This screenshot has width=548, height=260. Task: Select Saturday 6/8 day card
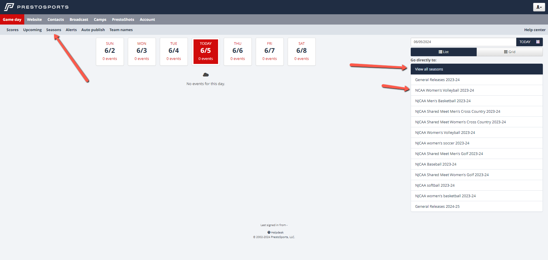pyautogui.click(x=302, y=52)
